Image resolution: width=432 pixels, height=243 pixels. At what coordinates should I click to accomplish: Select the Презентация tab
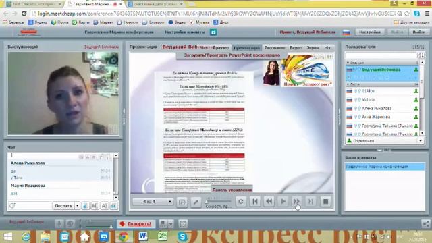(246, 48)
